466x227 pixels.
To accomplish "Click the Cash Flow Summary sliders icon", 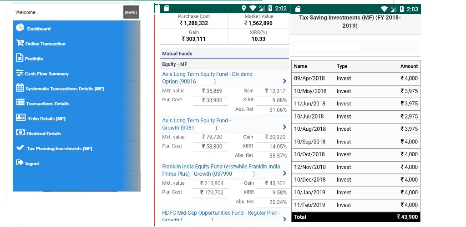I will [20, 73].
